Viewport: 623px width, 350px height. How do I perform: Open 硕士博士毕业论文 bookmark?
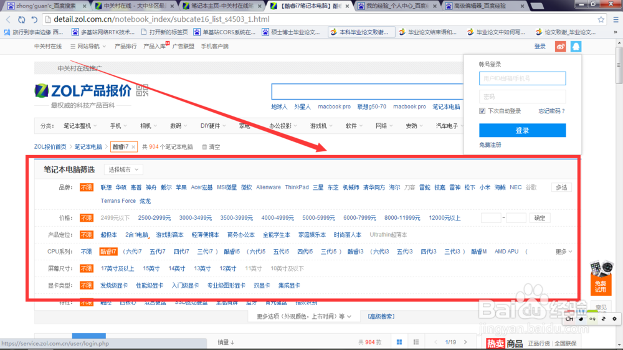291,32
